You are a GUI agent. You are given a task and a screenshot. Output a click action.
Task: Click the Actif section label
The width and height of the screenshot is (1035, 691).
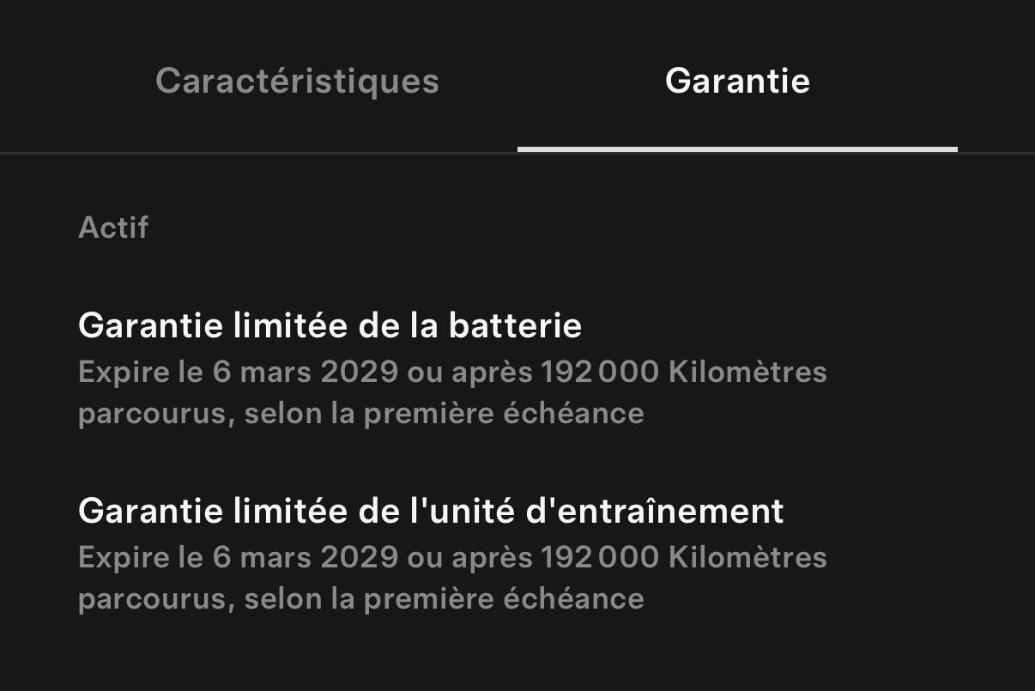click(x=113, y=227)
